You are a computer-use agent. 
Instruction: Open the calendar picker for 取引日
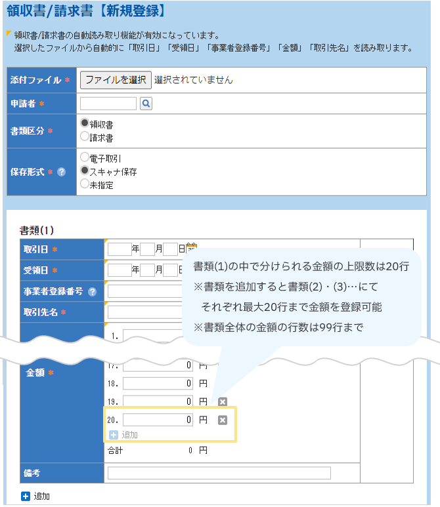click(192, 249)
